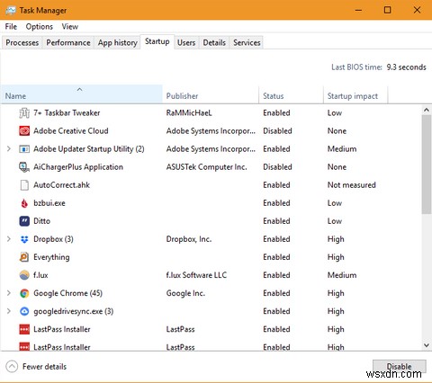Switch to the App history tab
This screenshot has height=383, width=432.
(117, 43)
